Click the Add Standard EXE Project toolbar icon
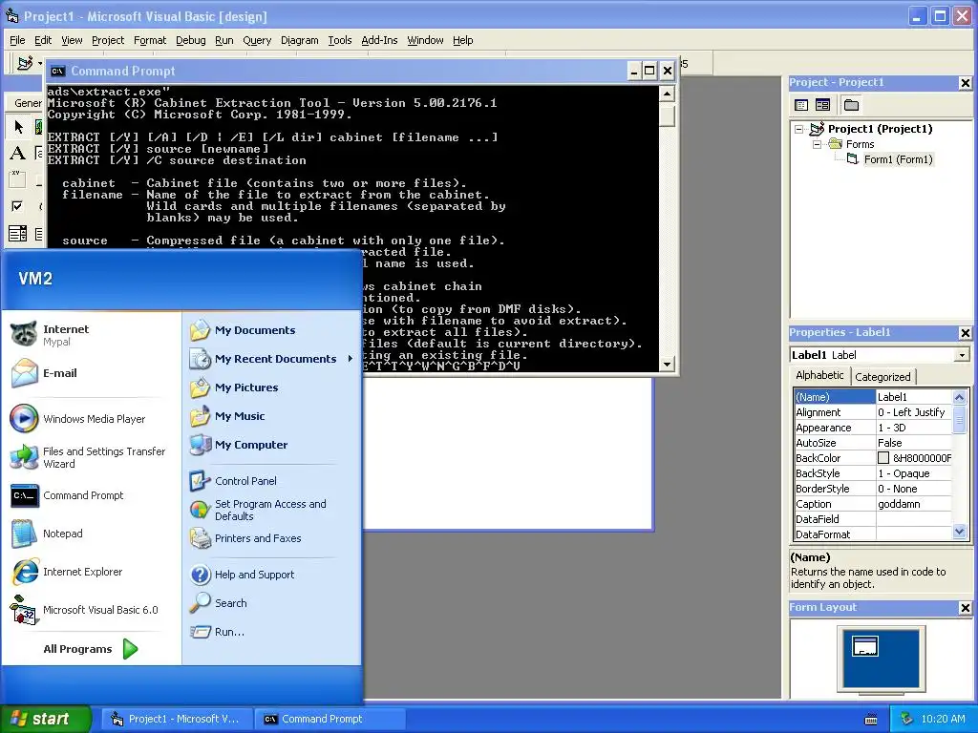Screen dimensions: 978x733 click(x=25, y=63)
